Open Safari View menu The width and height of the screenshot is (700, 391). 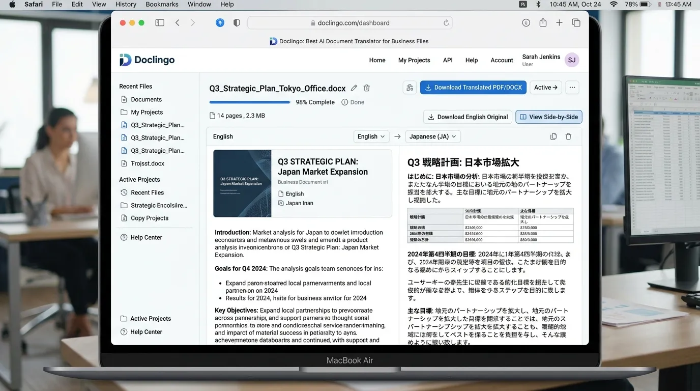(x=99, y=4)
